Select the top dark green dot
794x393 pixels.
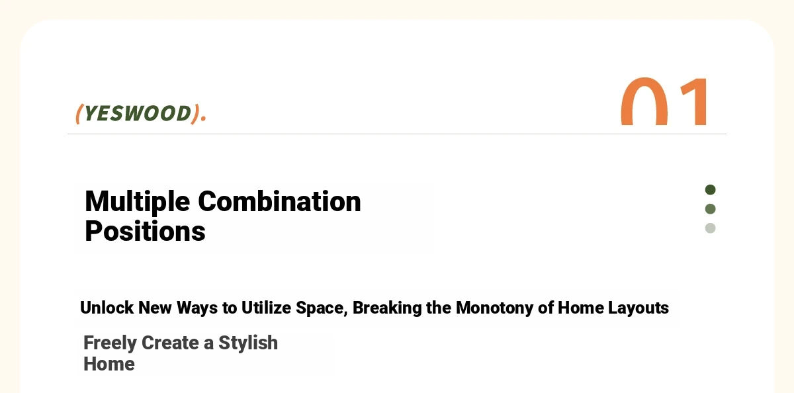click(710, 190)
